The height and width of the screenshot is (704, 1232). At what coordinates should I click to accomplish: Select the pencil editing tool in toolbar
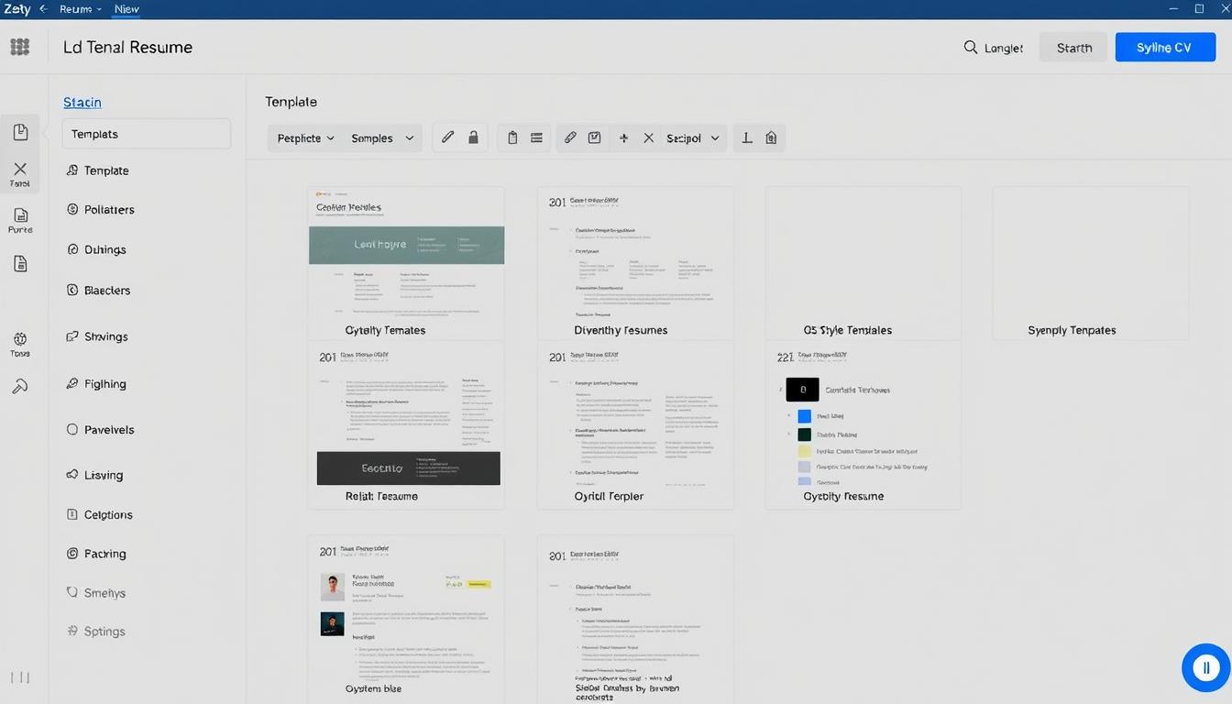[x=447, y=137]
